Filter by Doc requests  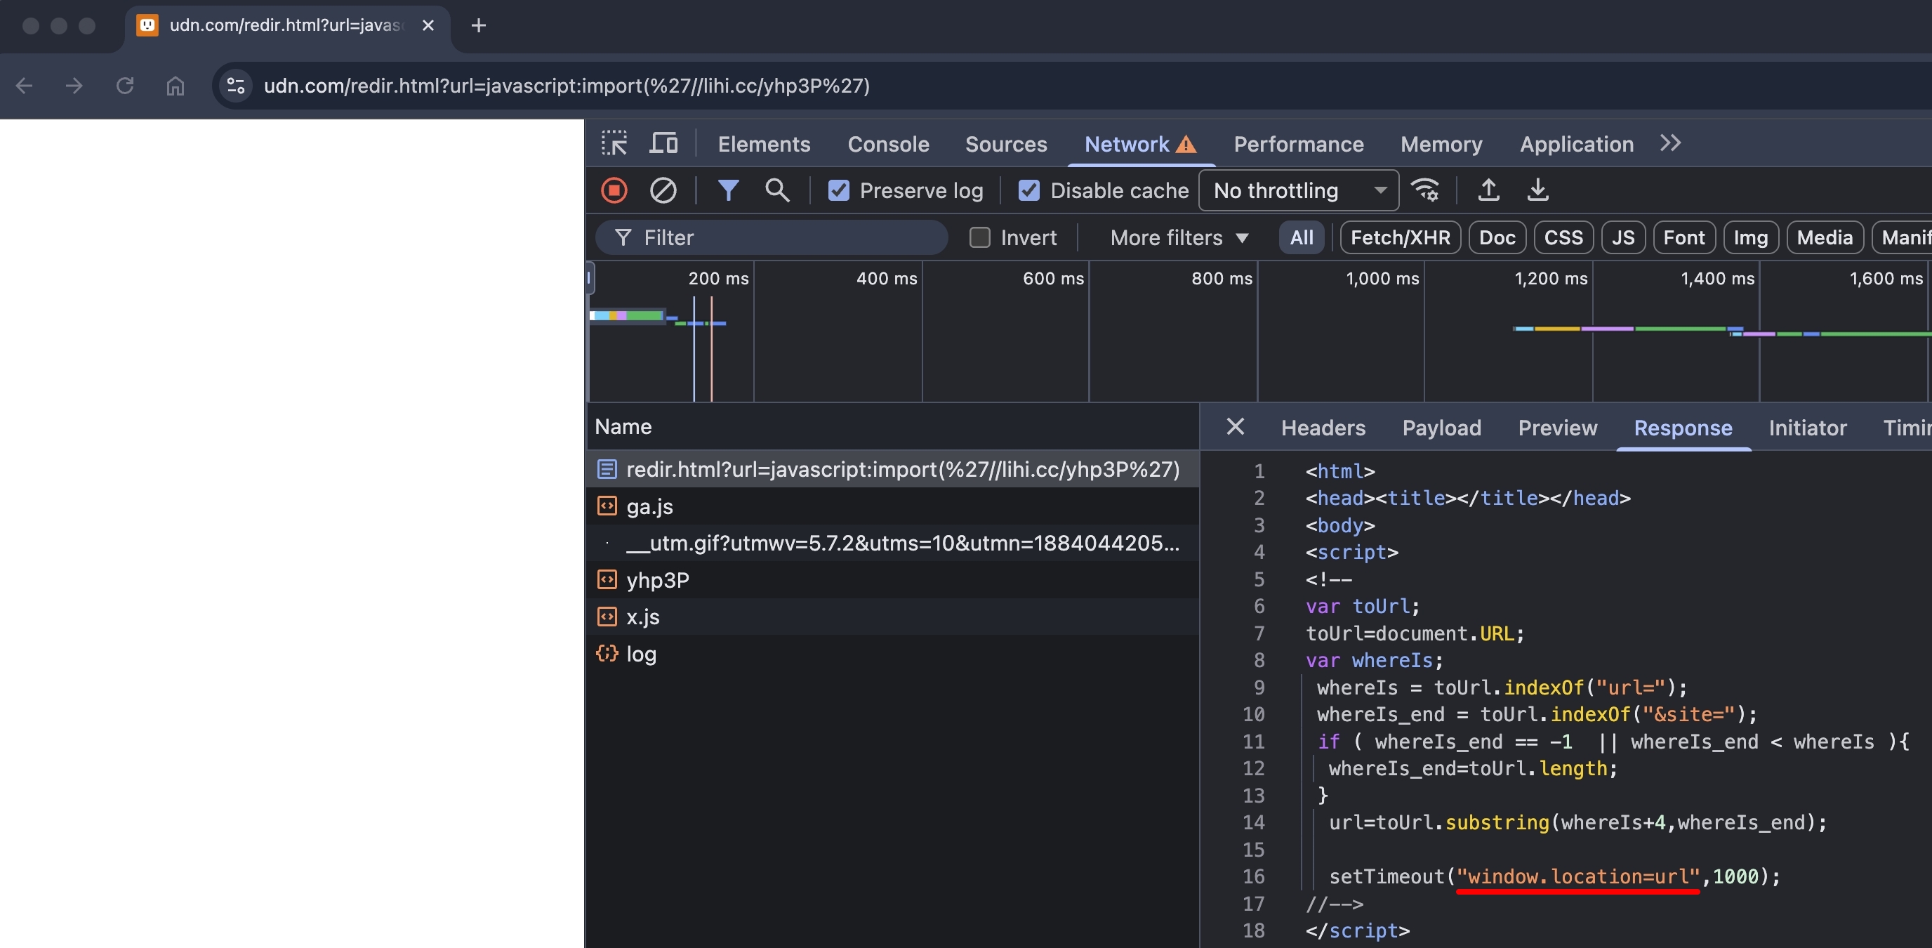click(x=1497, y=238)
